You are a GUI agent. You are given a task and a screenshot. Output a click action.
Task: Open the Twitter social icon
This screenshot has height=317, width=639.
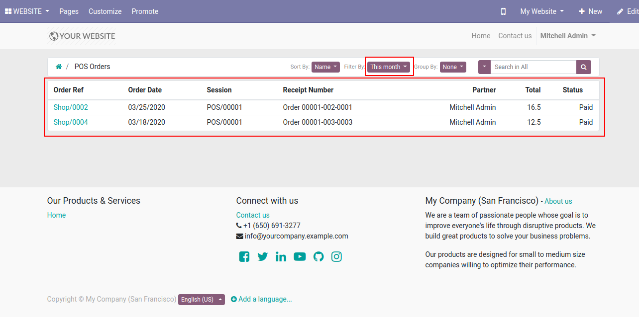[x=262, y=256]
